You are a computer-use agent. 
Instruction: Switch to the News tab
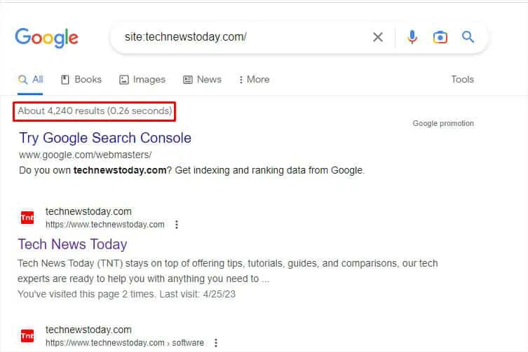[202, 80]
